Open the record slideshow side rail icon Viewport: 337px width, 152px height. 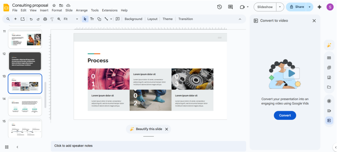point(329,101)
